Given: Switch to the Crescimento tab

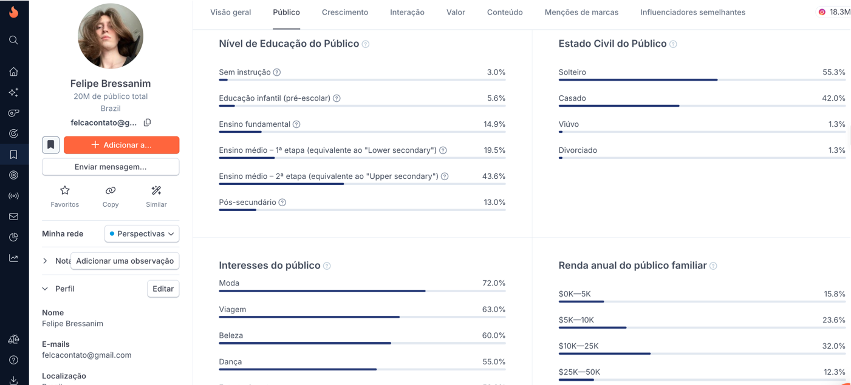Looking at the screenshot, I should (345, 12).
